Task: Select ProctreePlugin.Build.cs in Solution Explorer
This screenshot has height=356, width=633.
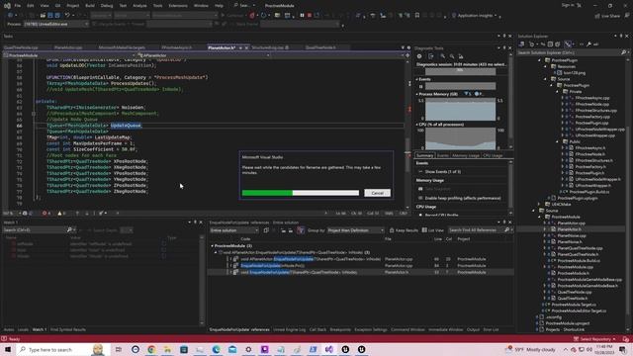Action: [x=589, y=192]
